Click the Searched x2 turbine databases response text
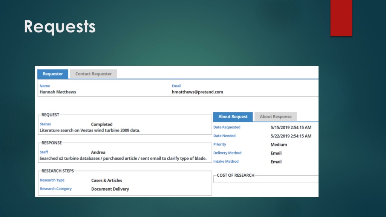 (x=123, y=159)
